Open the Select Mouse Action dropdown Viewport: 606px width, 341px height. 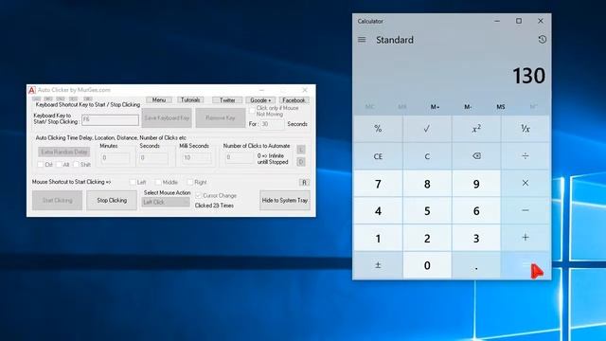click(166, 202)
